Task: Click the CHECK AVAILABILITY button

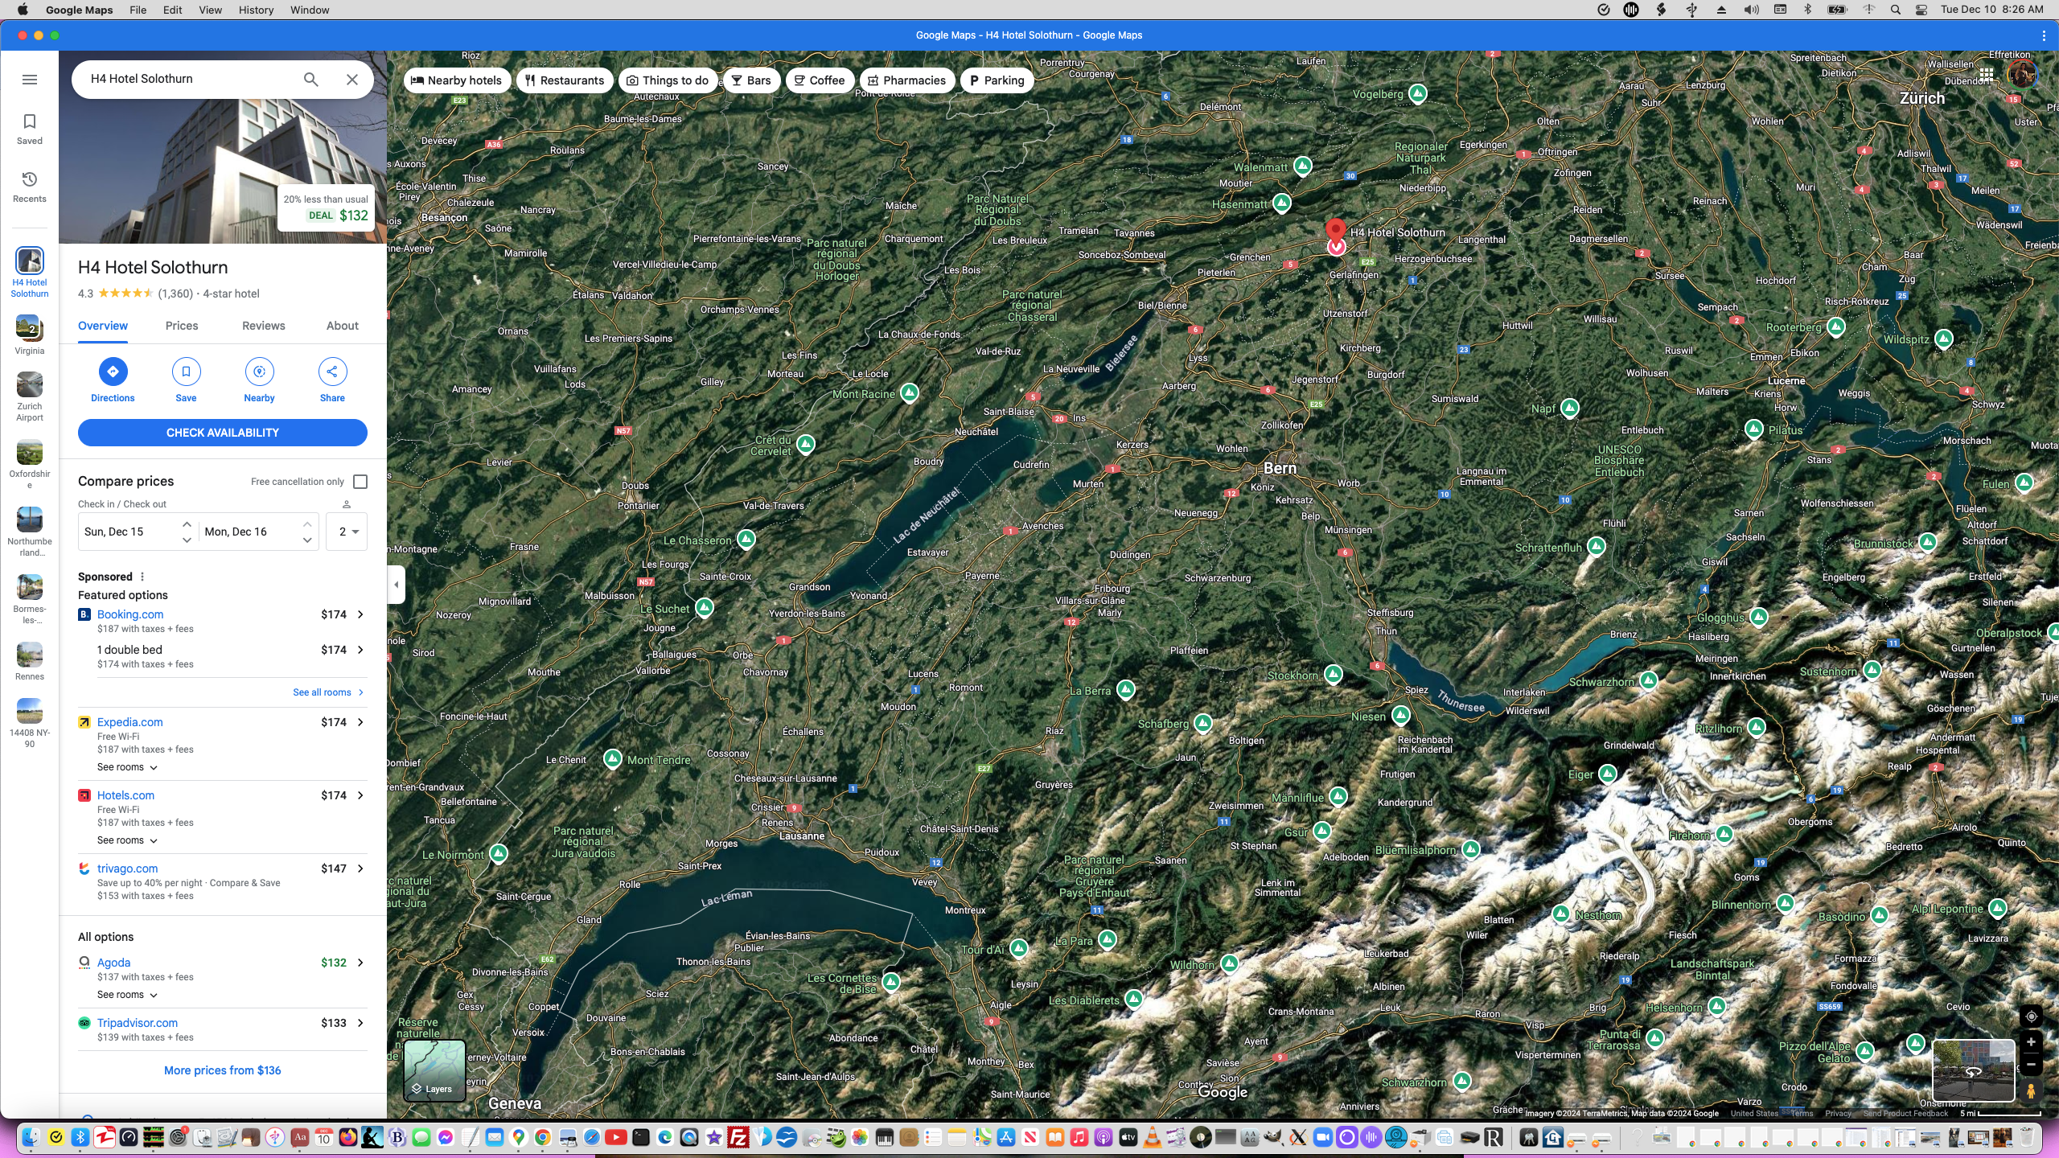Action: pos(223,433)
